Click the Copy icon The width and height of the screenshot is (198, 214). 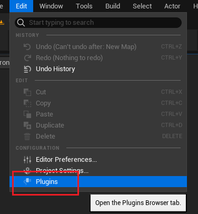pyautogui.click(x=27, y=103)
